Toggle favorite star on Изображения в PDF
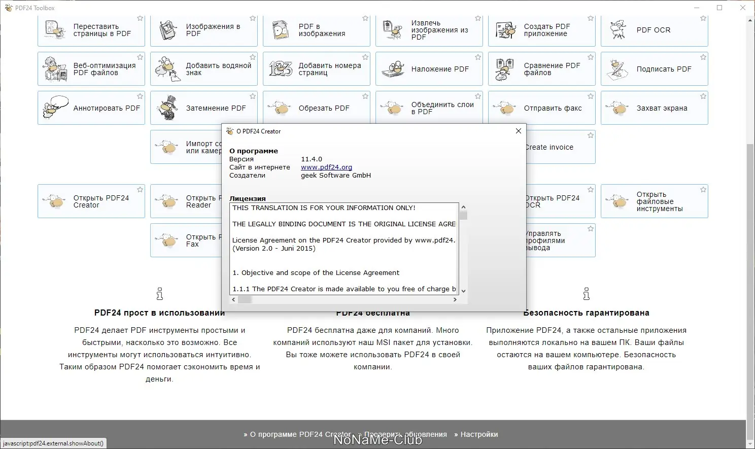Image resolution: width=755 pixels, height=449 pixels. click(253, 18)
